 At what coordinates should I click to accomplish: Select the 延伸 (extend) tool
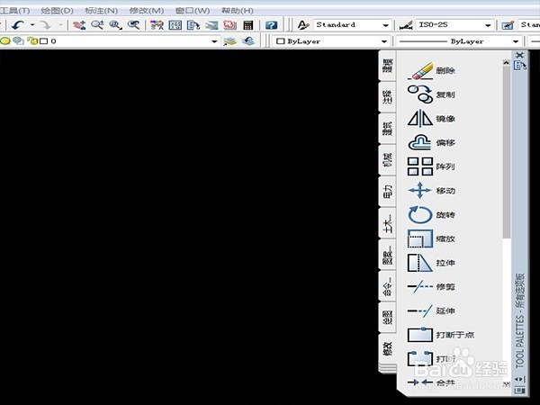(x=431, y=310)
